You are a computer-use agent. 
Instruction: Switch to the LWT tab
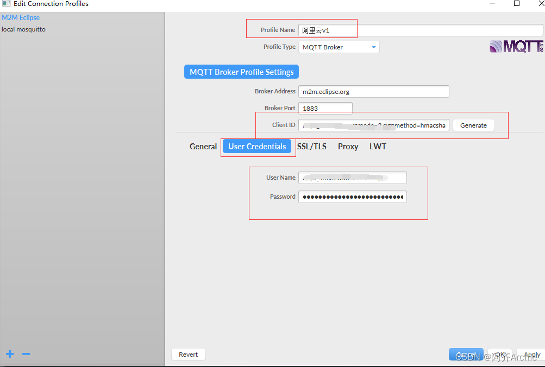(x=378, y=147)
